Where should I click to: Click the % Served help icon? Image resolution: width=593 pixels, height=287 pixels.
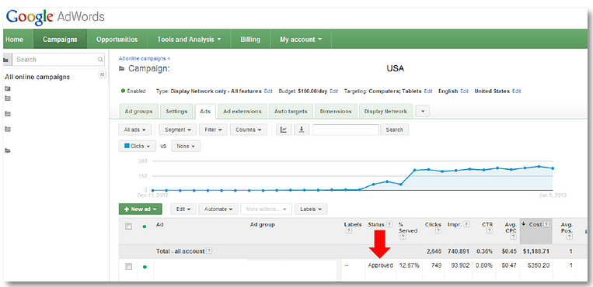[403, 237]
